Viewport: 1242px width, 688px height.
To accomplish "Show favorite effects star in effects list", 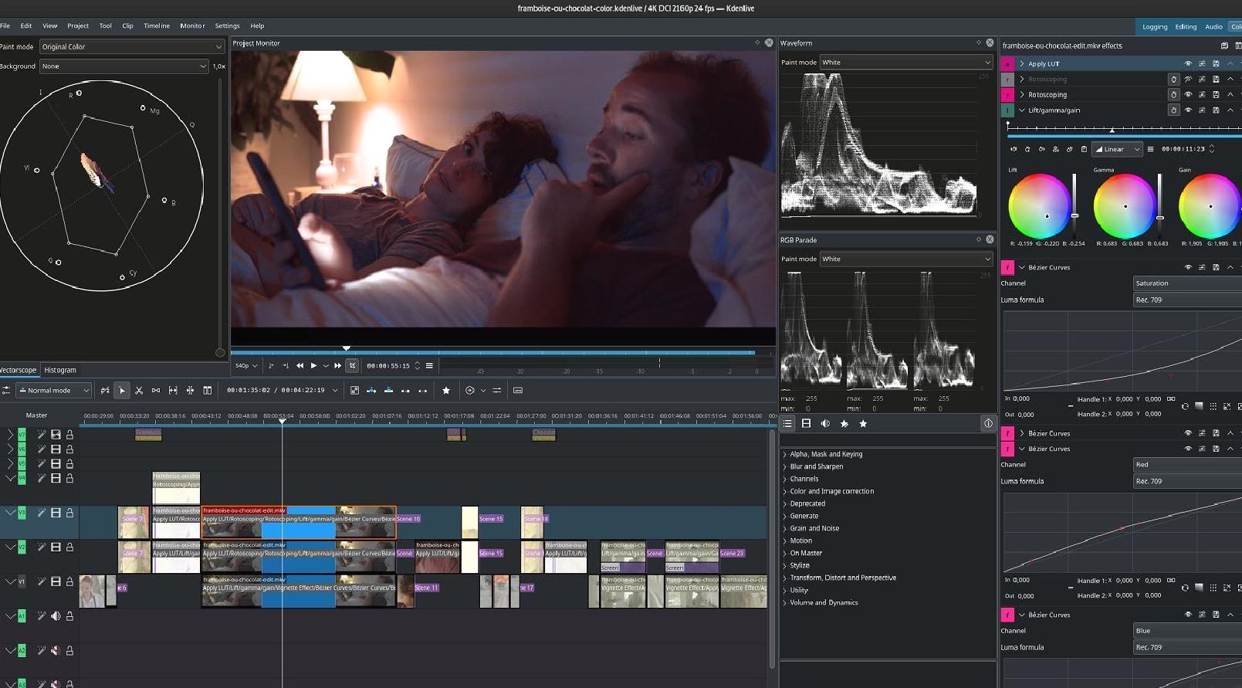I will tap(863, 424).
